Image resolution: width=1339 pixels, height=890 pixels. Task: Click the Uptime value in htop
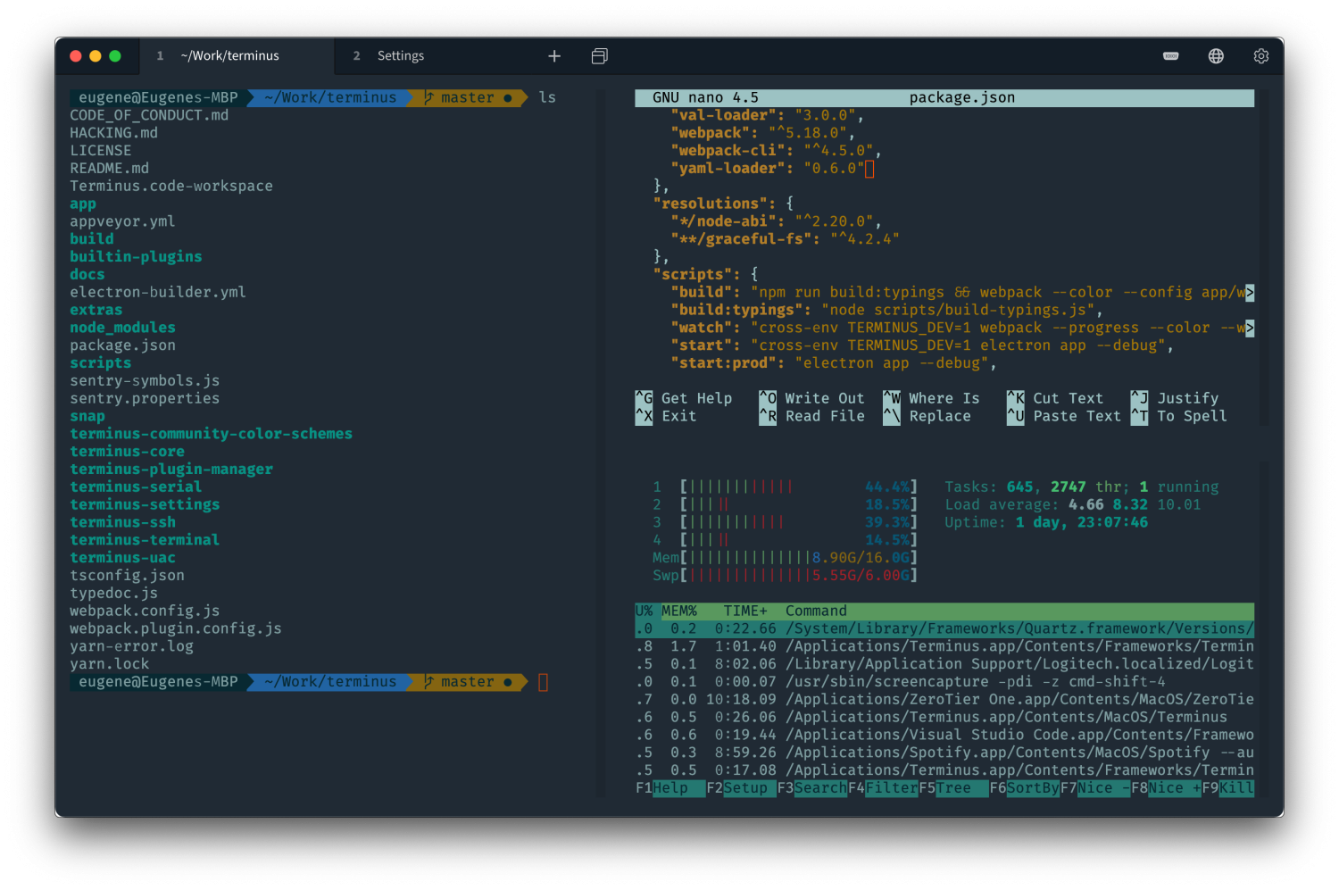pyautogui.click(x=1082, y=523)
